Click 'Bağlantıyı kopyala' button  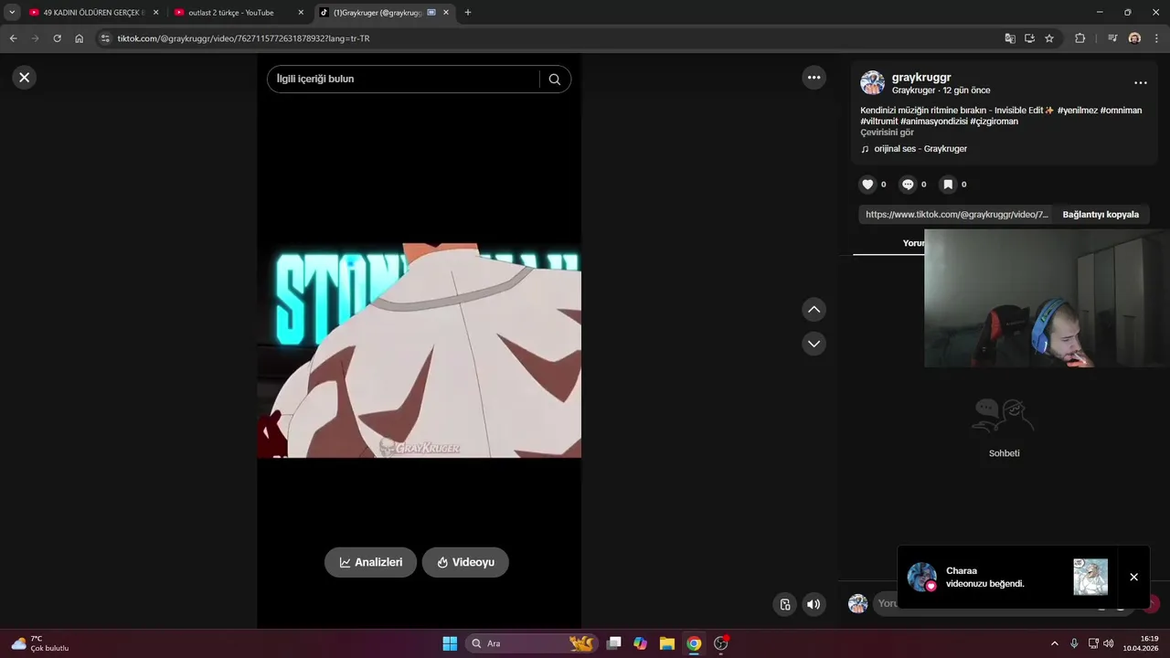[x=1101, y=215]
